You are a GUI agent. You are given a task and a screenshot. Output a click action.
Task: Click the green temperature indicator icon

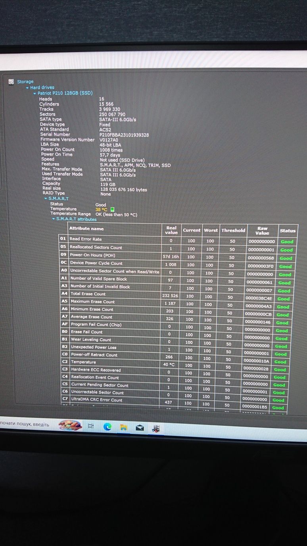[x=113, y=209]
